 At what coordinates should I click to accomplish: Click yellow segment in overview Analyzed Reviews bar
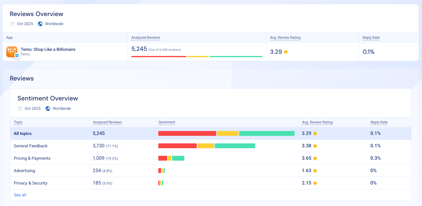click(198, 57)
